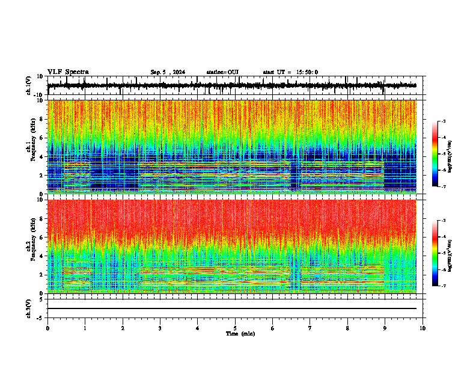
Task: Click the ch.1 waveform voltage trace
Action: click(232, 85)
